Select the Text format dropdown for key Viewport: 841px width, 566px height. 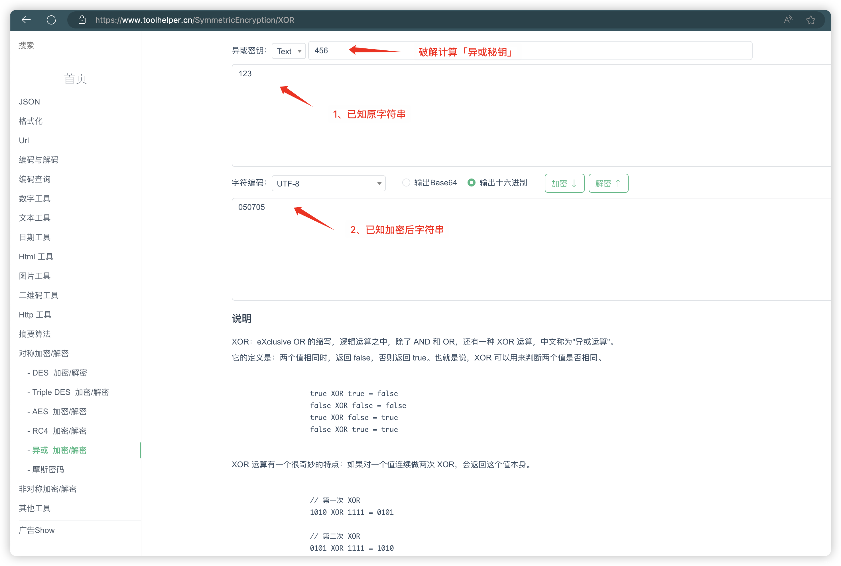pos(288,51)
